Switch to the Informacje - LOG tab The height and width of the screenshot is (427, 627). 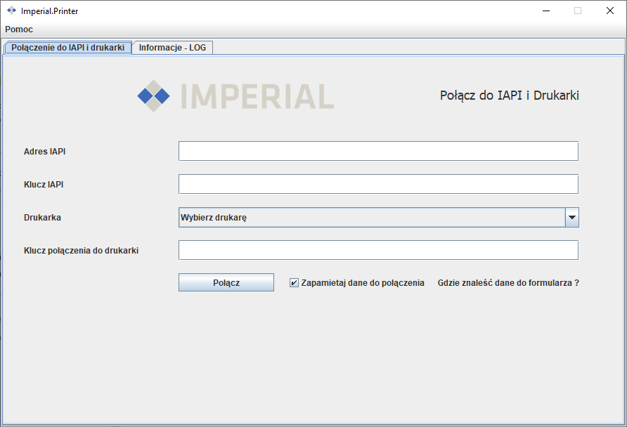(172, 48)
